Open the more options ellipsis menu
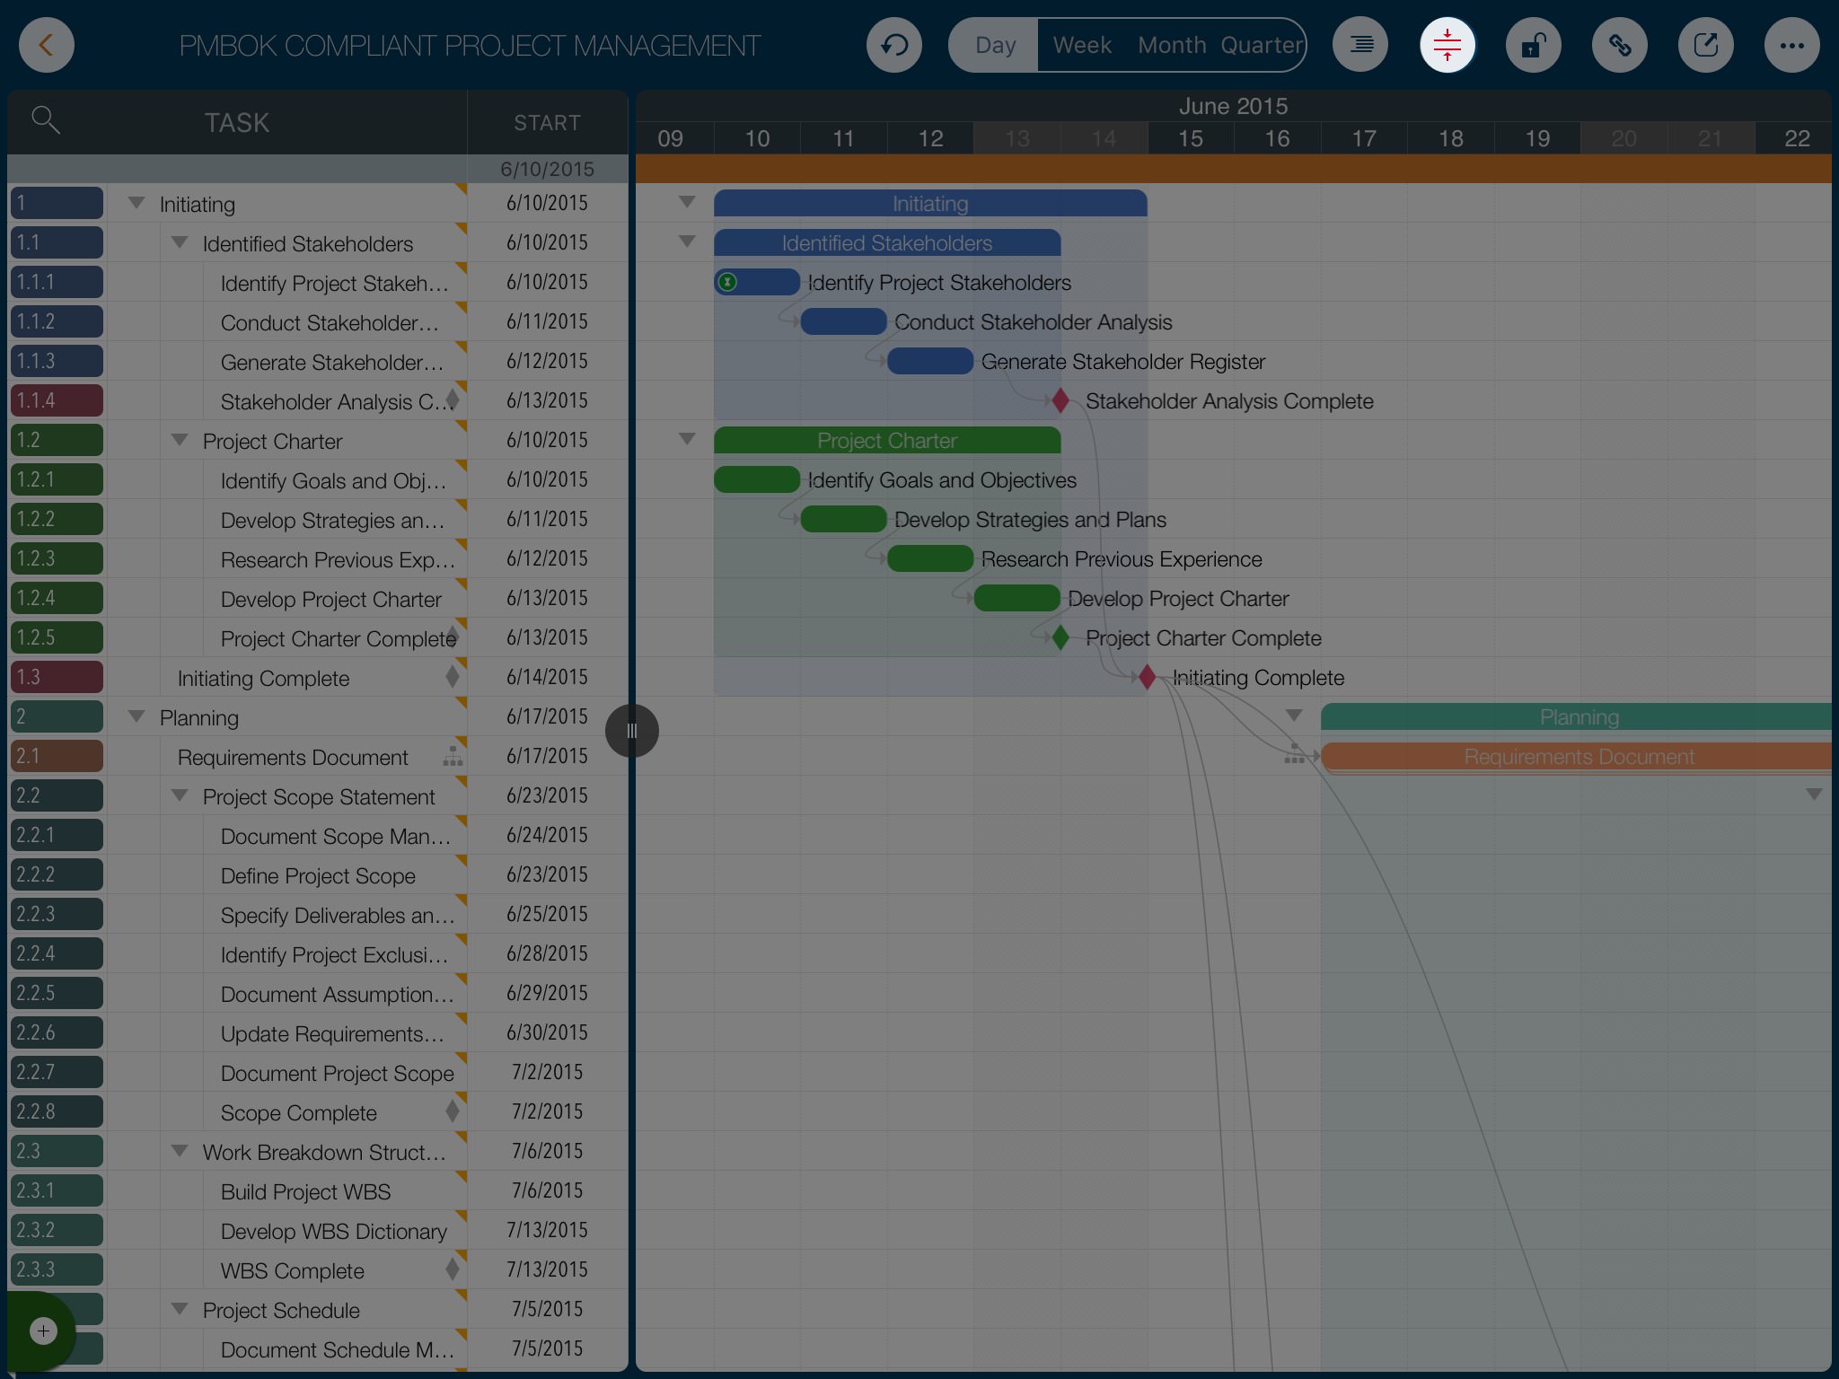Image resolution: width=1839 pixels, height=1379 pixels. coord(1791,45)
